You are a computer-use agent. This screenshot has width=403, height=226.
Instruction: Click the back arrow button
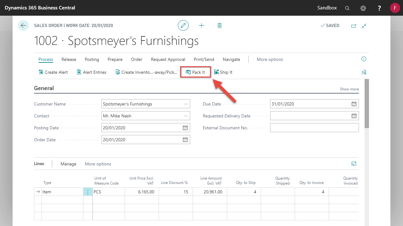click(23, 25)
